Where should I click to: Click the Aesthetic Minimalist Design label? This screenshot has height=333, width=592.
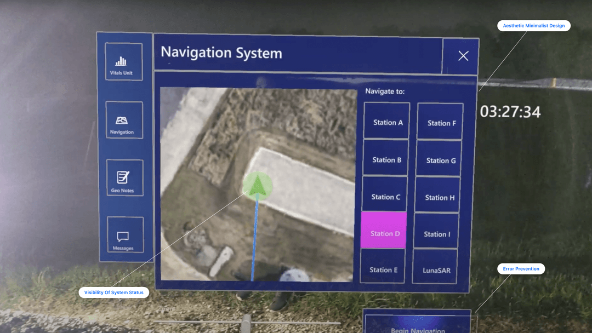point(534,26)
